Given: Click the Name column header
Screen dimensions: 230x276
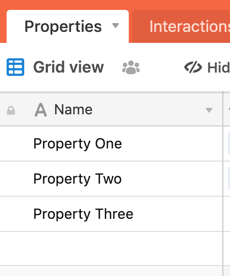Looking at the screenshot, I should click(111, 110).
